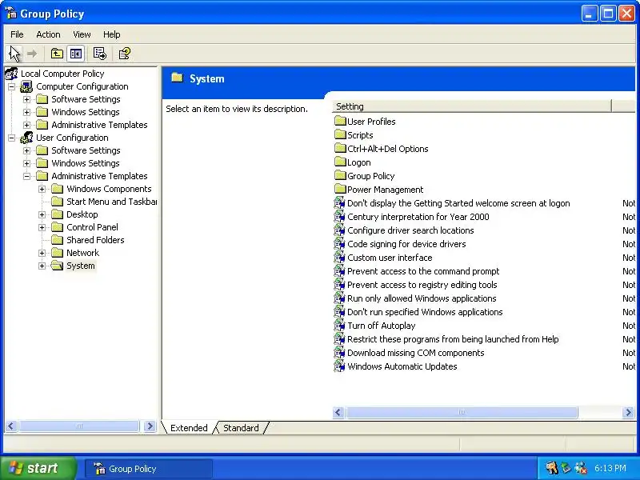This screenshot has width=640, height=480.
Task: Click the Forward arrow toolbar button
Action: pos(32,54)
